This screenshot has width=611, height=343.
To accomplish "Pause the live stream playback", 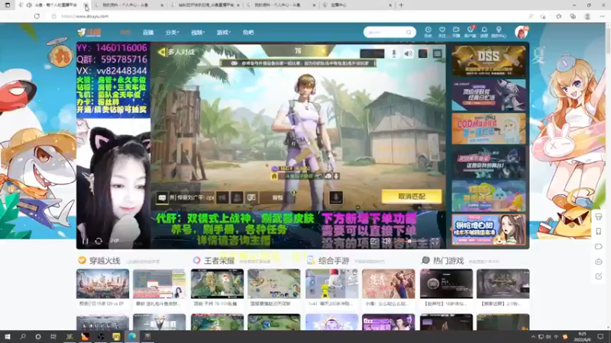I will coord(85,241).
